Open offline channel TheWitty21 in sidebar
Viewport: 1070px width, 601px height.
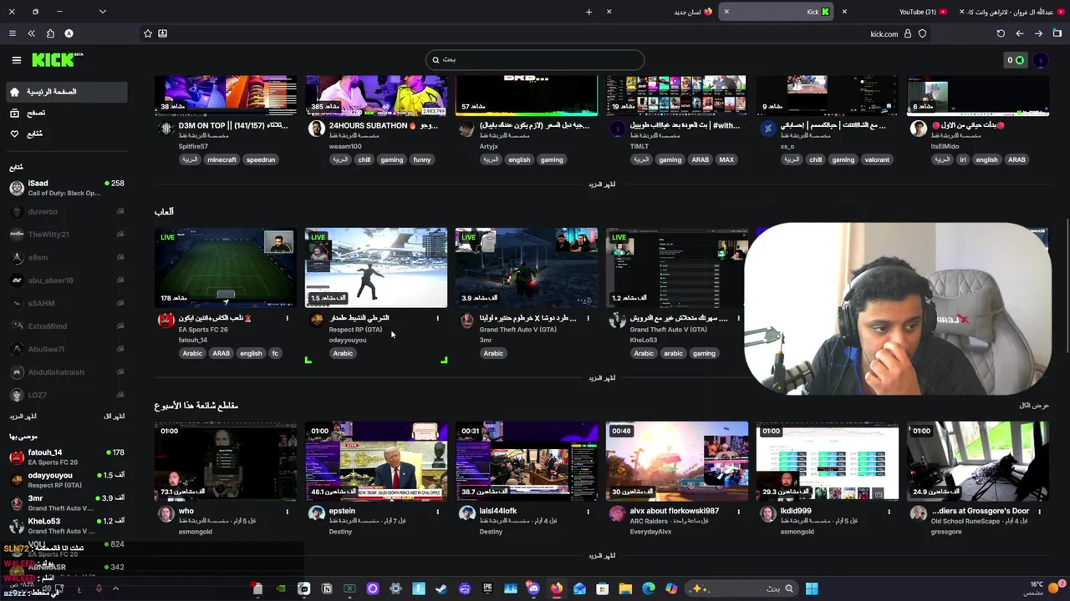67,235
